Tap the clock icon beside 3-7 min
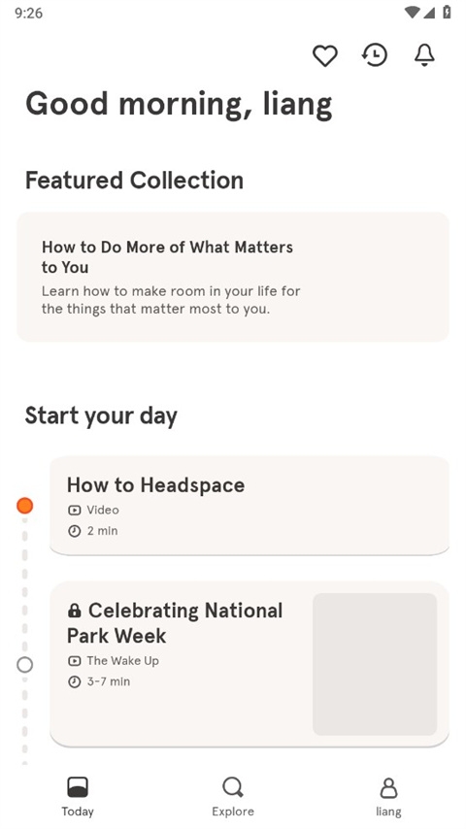This screenshot has width=466, height=829. (75, 682)
